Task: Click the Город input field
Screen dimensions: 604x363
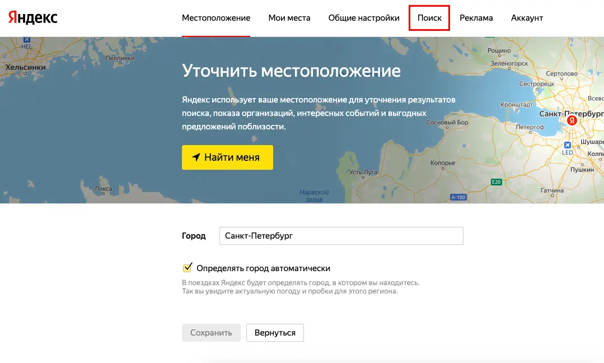Action: pos(341,236)
